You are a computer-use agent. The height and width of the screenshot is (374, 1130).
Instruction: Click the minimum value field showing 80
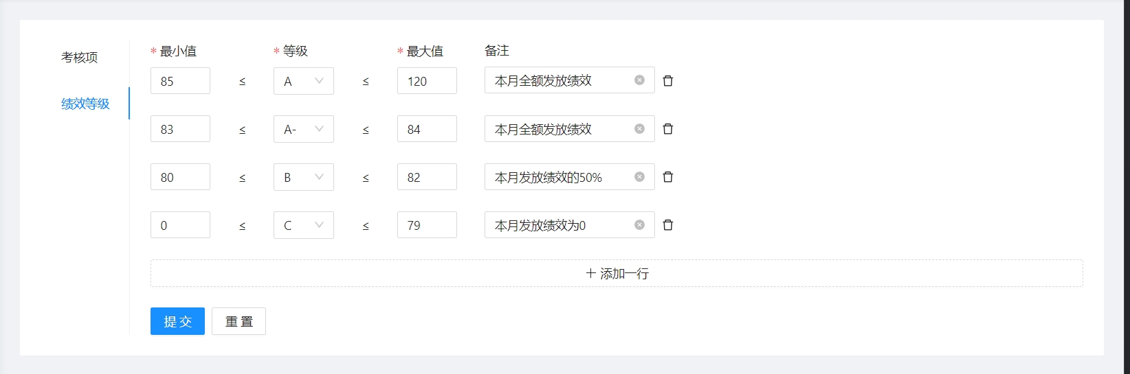point(180,177)
